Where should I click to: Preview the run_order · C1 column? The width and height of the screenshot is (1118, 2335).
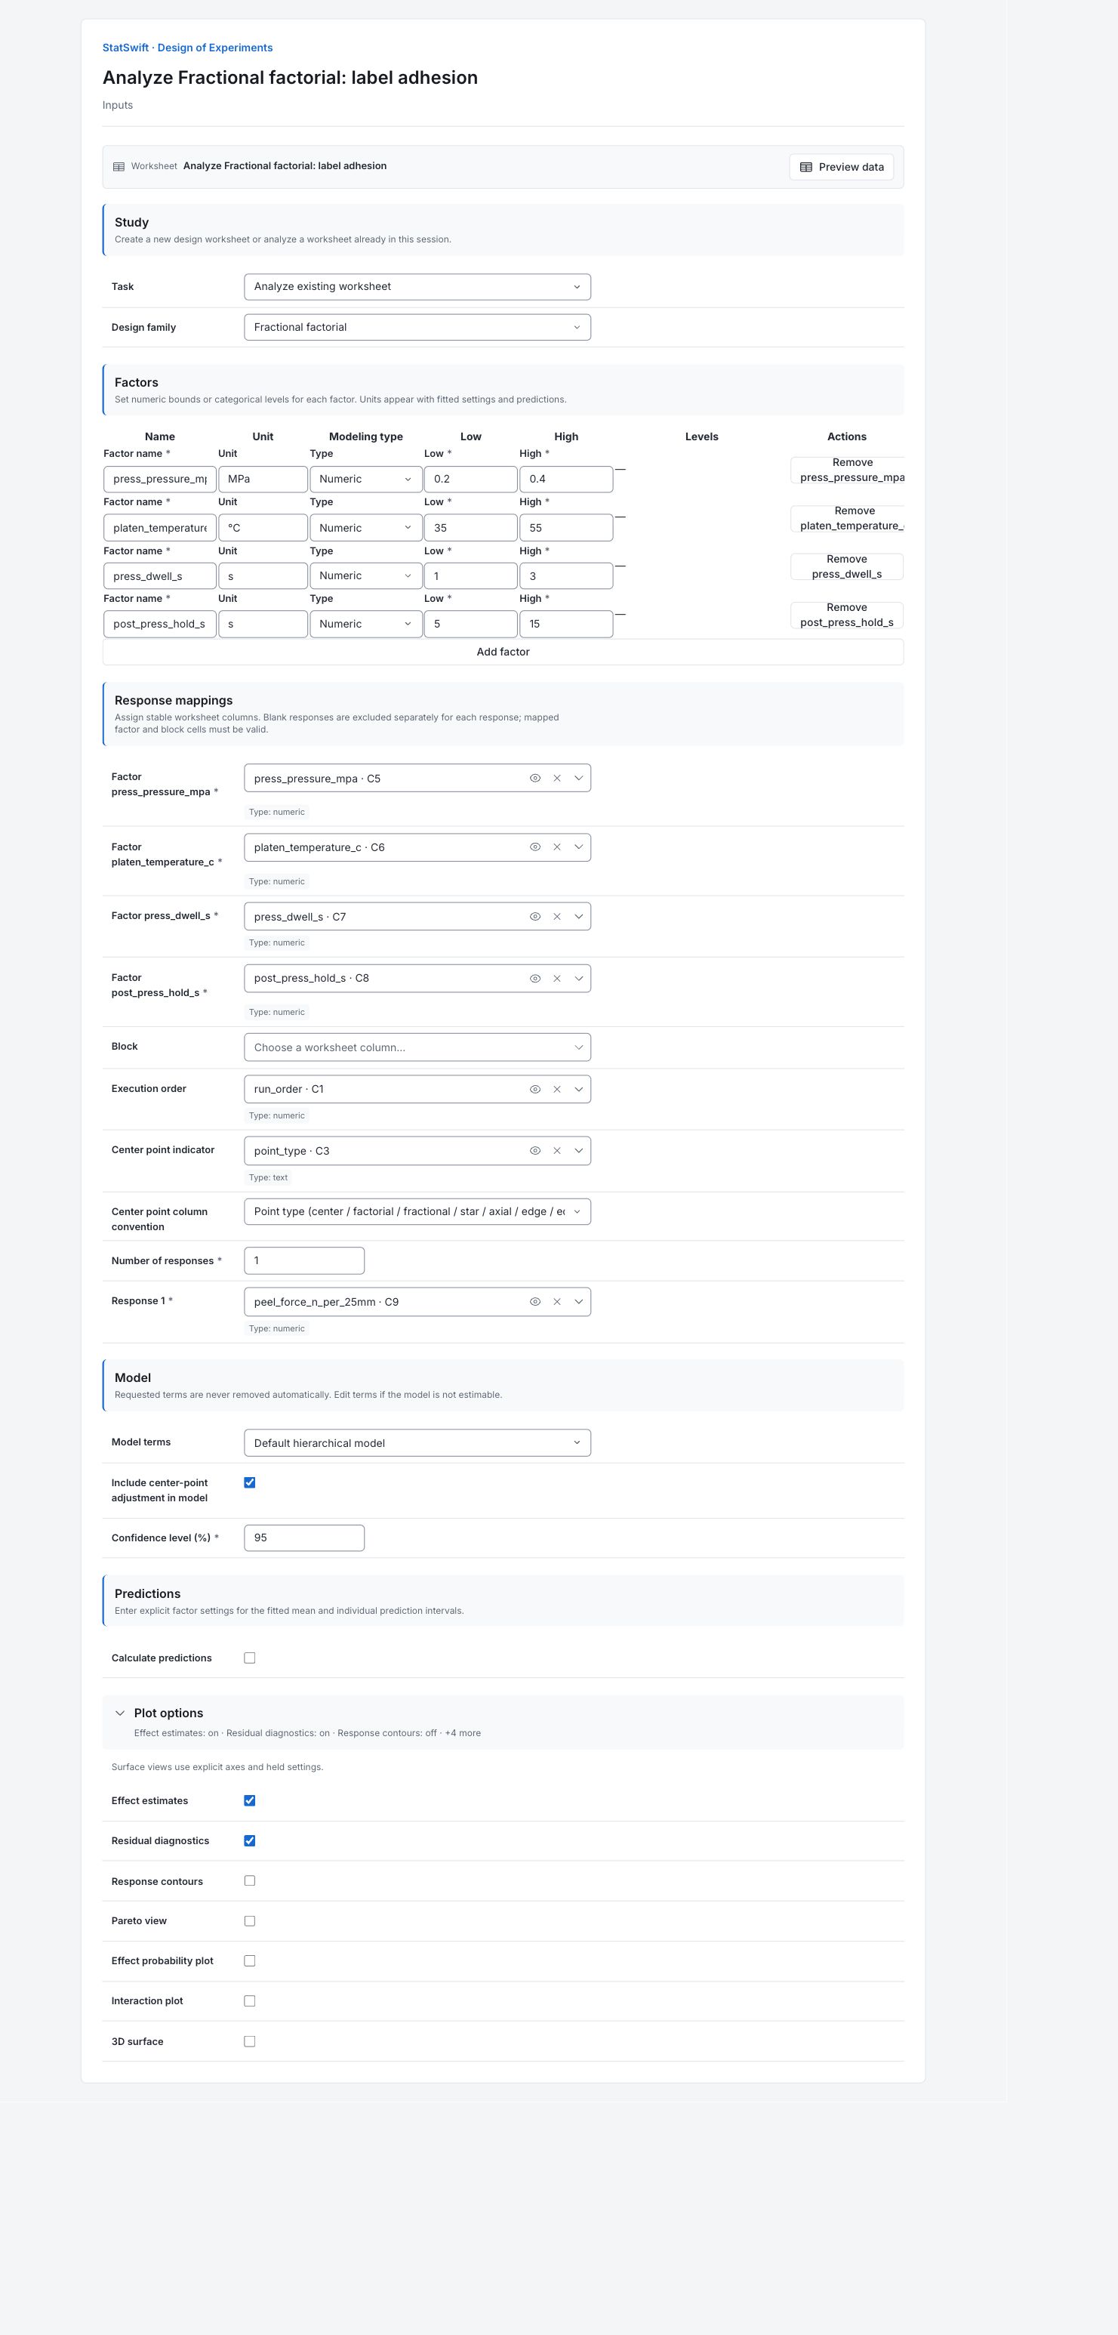click(534, 1089)
